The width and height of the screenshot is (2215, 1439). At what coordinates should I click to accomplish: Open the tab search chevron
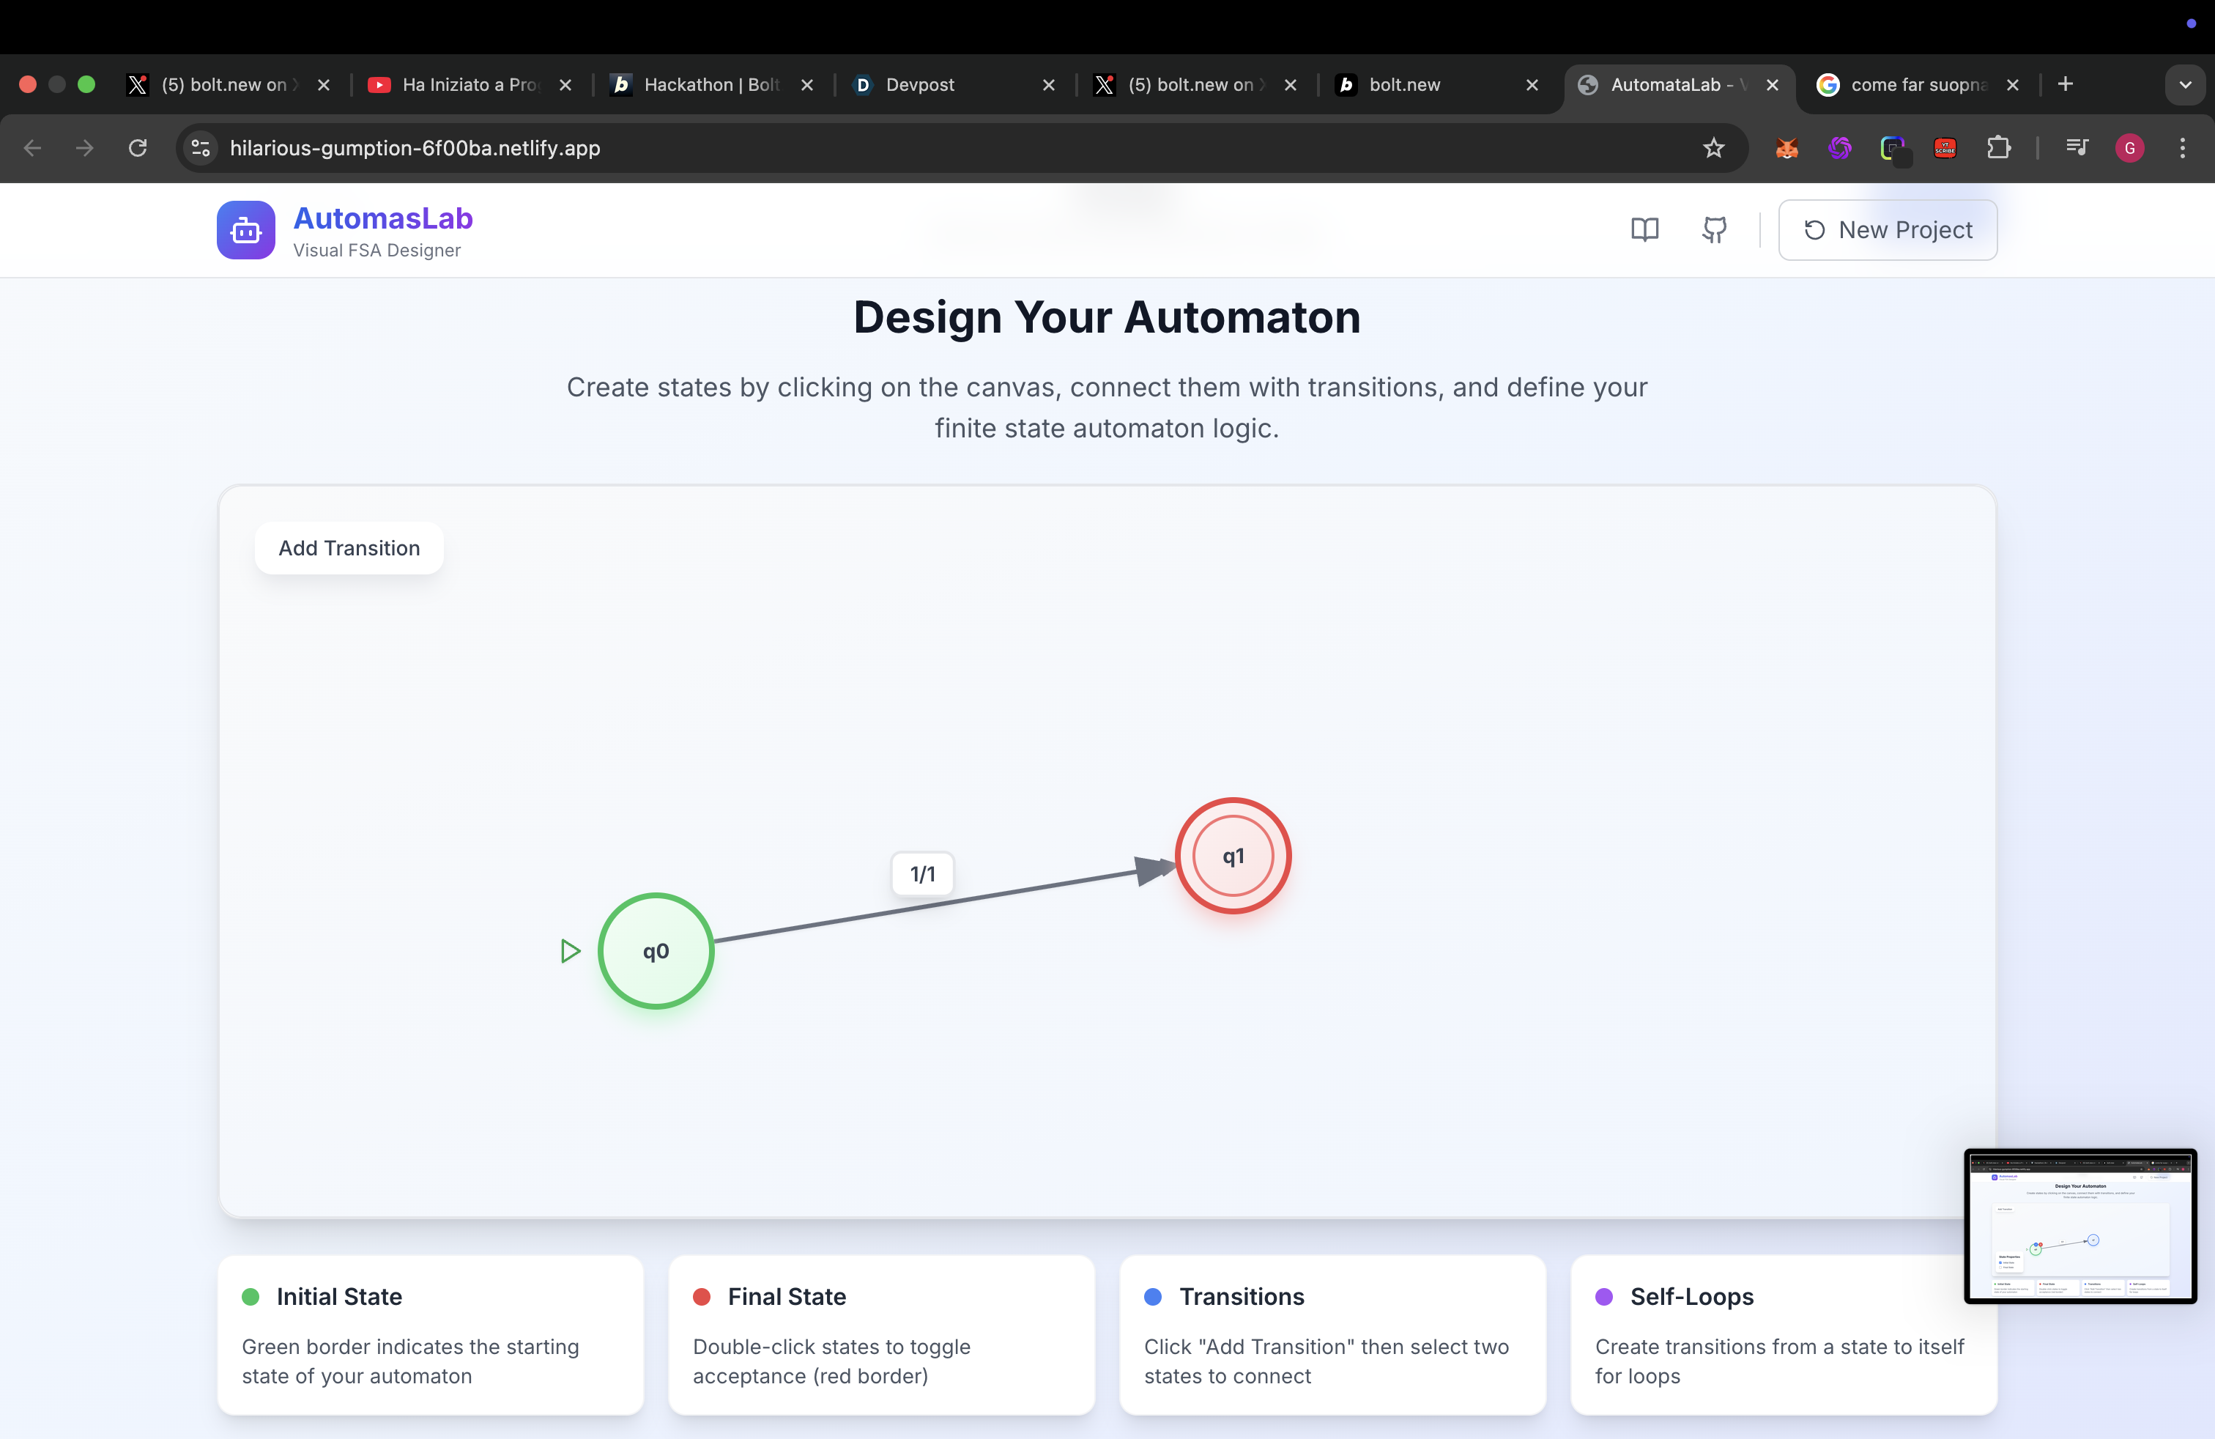[2185, 85]
